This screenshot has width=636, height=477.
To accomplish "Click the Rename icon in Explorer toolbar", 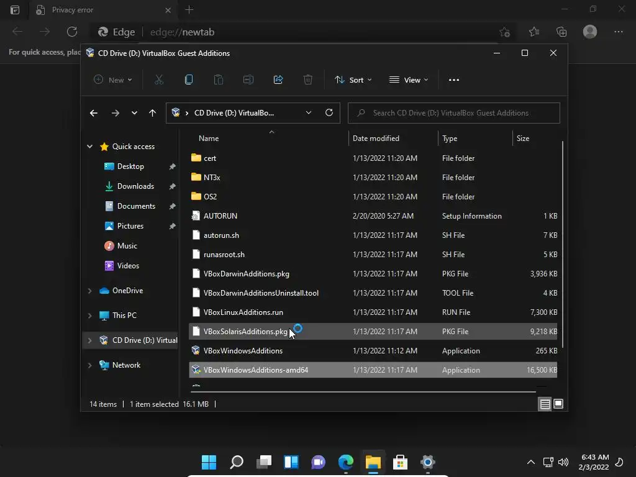I will point(248,80).
